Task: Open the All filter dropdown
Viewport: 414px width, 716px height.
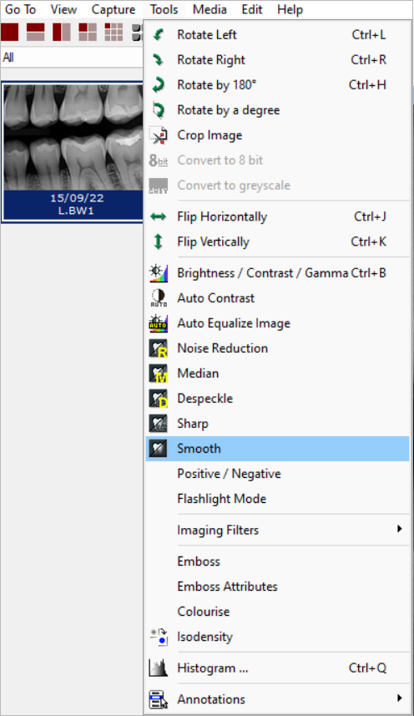Action: point(72,58)
